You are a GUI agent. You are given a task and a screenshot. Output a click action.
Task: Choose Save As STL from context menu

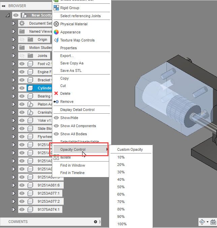coord(71,70)
